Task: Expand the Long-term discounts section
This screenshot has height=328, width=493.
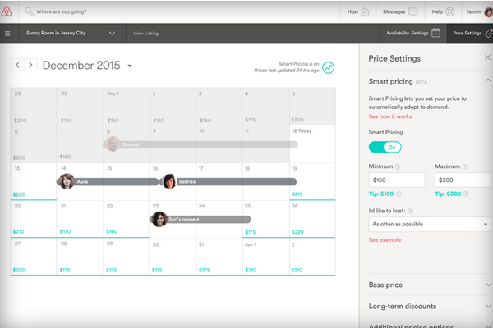Action: click(427, 306)
